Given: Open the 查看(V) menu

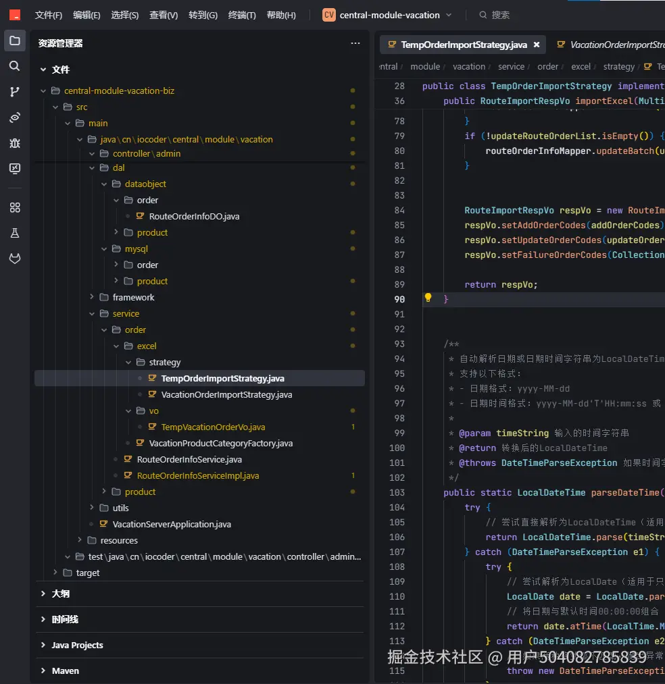Looking at the screenshot, I should (x=164, y=15).
